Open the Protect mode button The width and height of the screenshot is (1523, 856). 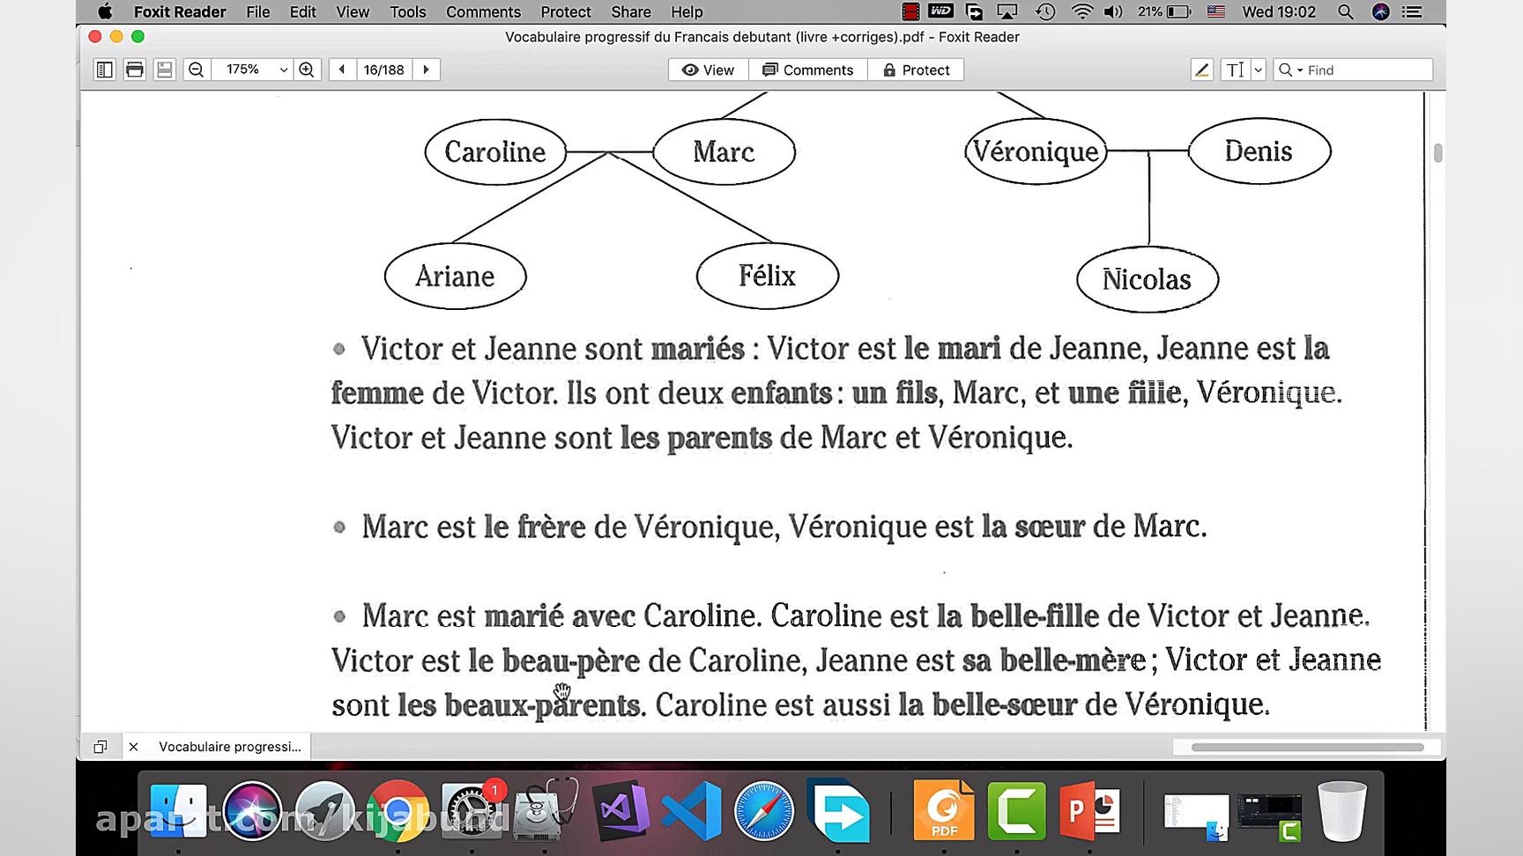point(916,70)
